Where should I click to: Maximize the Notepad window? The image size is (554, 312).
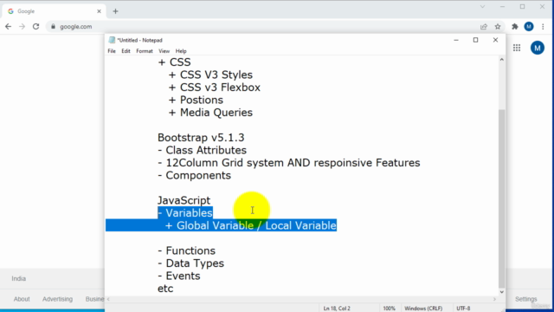(x=475, y=40)
